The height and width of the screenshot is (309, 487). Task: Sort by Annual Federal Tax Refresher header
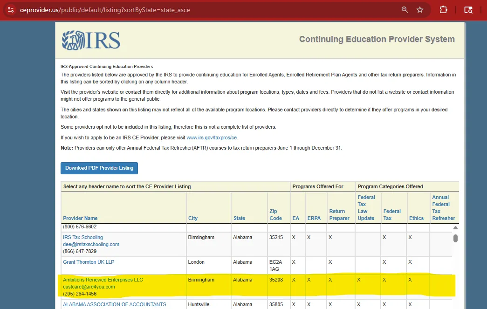(x=443, y=208)
